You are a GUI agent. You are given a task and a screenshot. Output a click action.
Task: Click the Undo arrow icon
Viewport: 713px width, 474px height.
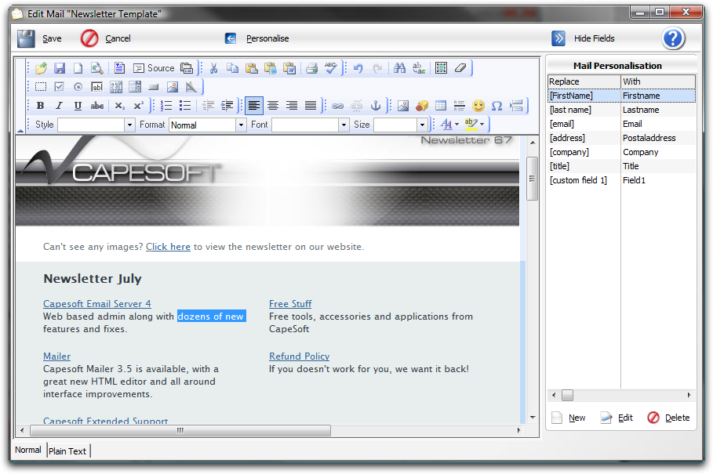pyautogui.click(x=358, y=68)
